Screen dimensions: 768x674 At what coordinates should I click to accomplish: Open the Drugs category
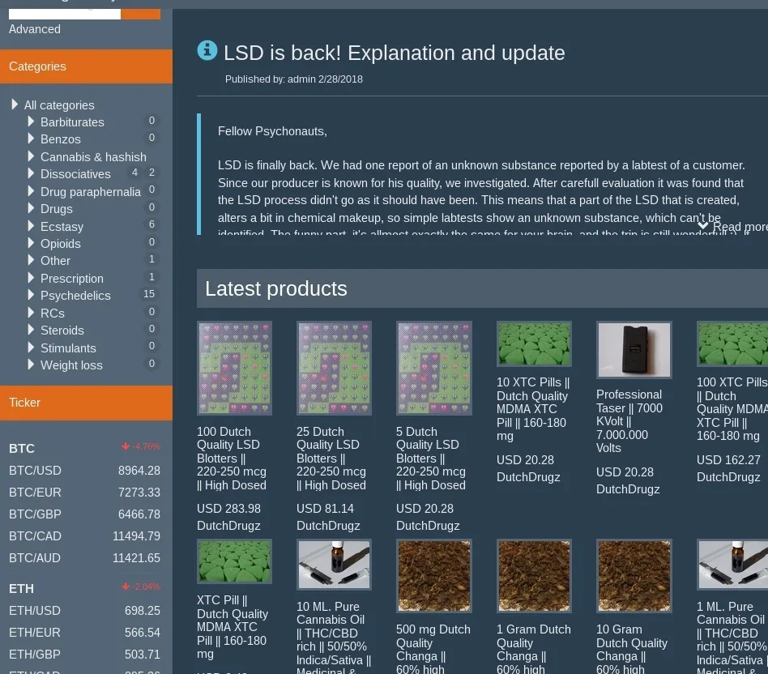coord(57,209)
